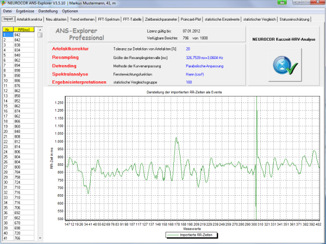
Task: Open the FFT-Tabelle tab
Action: [132, 20]
